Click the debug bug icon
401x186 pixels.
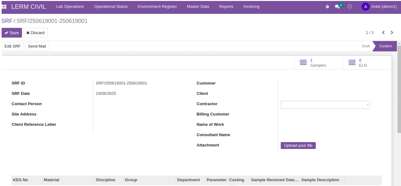coord(327,7)
